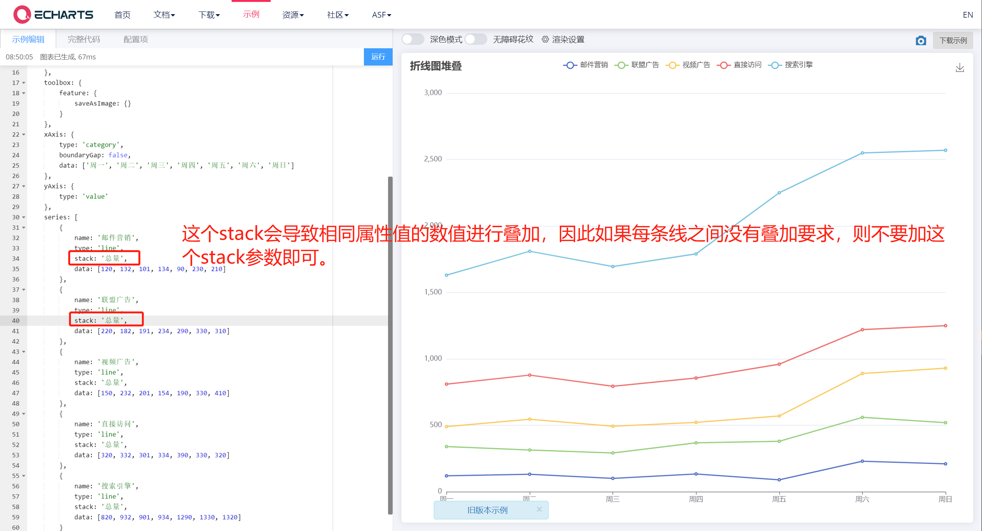Enable dark mode with 深色模式 switch
Screen dimensions: 982x531
point(412,39)
